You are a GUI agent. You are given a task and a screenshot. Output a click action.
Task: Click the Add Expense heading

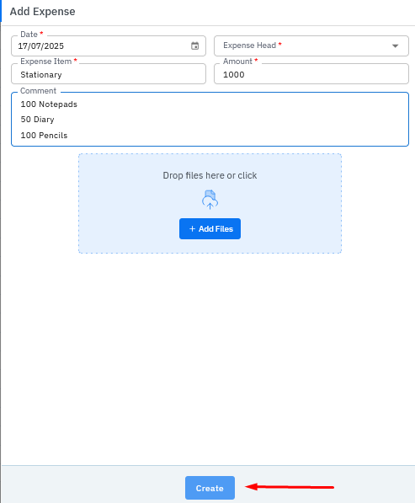coord(43,12)
